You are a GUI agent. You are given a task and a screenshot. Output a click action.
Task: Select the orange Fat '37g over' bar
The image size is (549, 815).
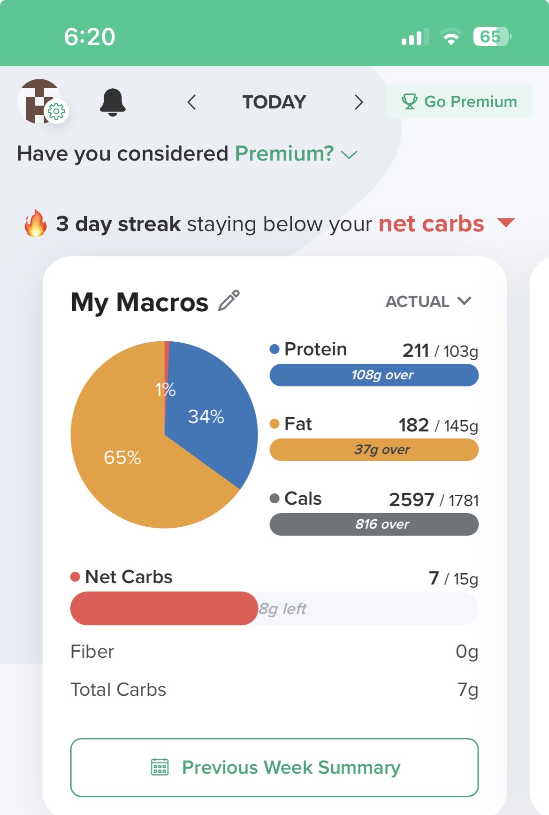coord(374,450)
